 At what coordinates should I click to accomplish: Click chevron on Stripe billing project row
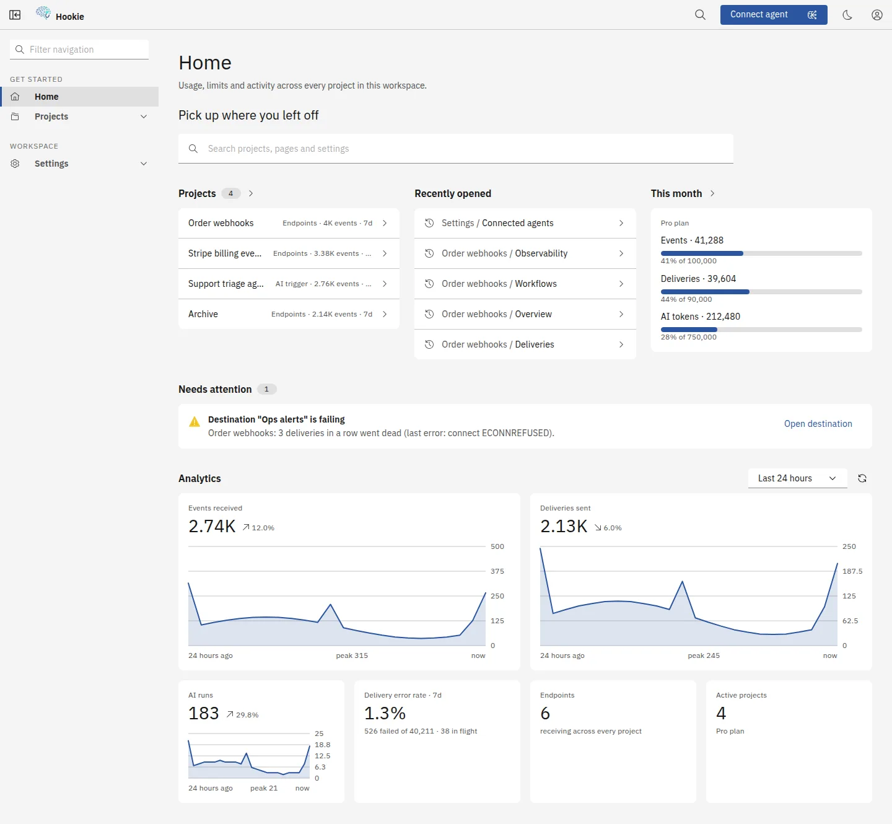(x=385, y=253)
